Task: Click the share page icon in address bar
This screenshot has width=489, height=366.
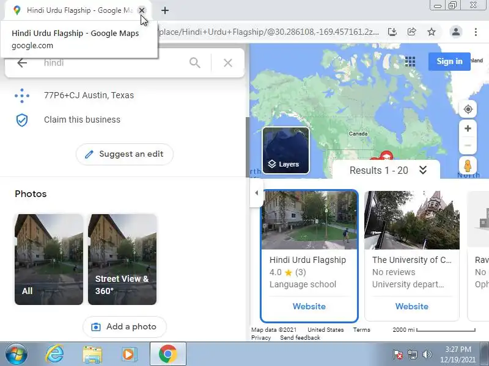Action: point(411,32)
